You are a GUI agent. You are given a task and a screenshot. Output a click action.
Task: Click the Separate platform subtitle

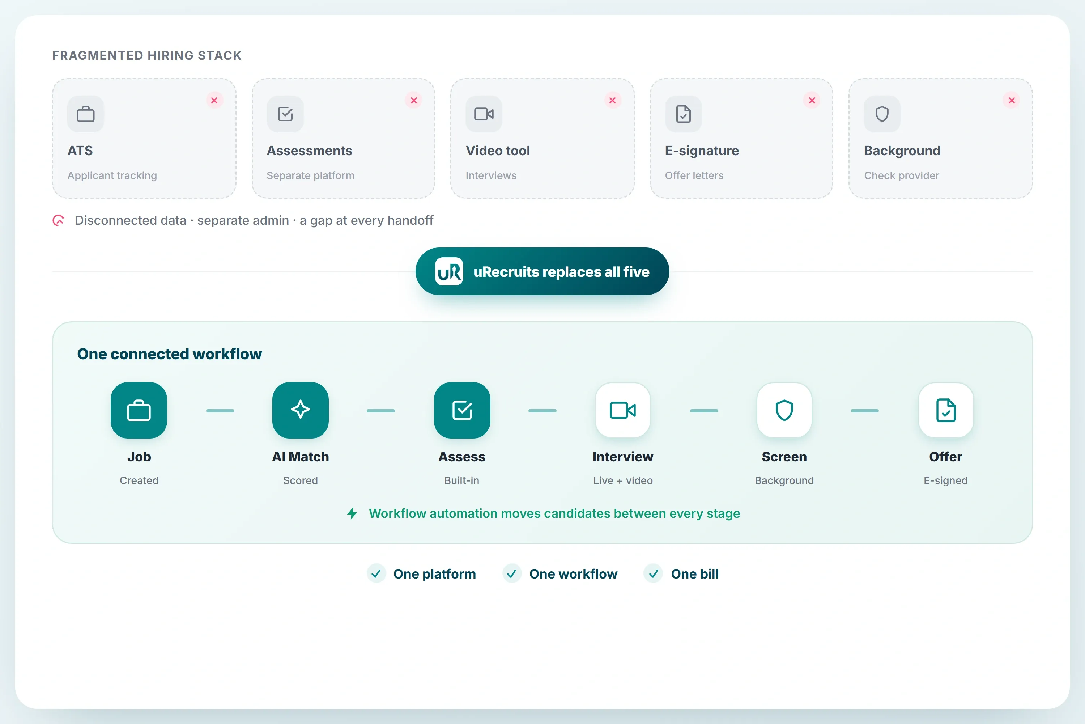click(x=311, y=175)
